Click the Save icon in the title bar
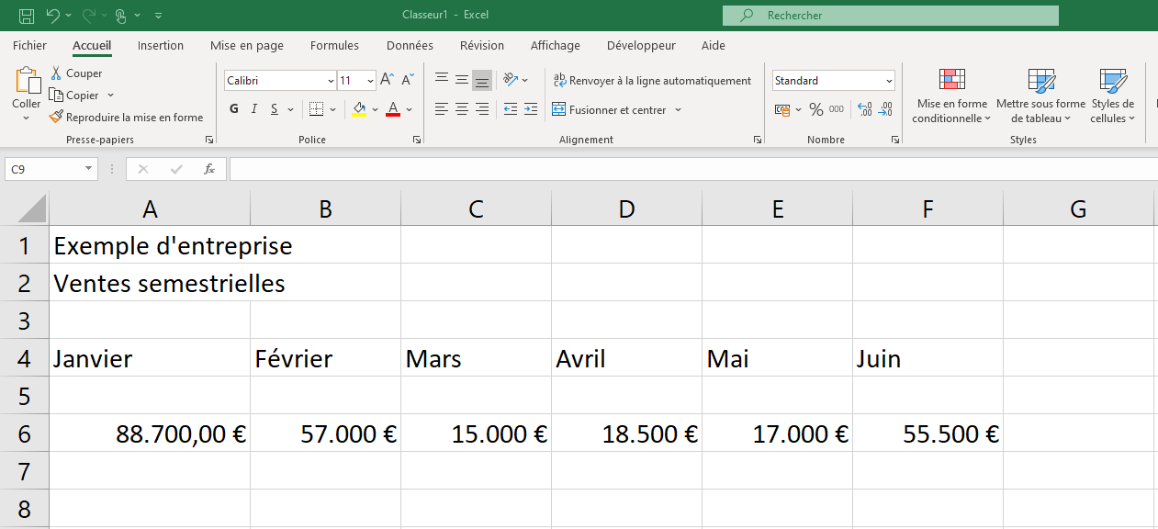1158x529 pixels. click(x=27, y=16)
